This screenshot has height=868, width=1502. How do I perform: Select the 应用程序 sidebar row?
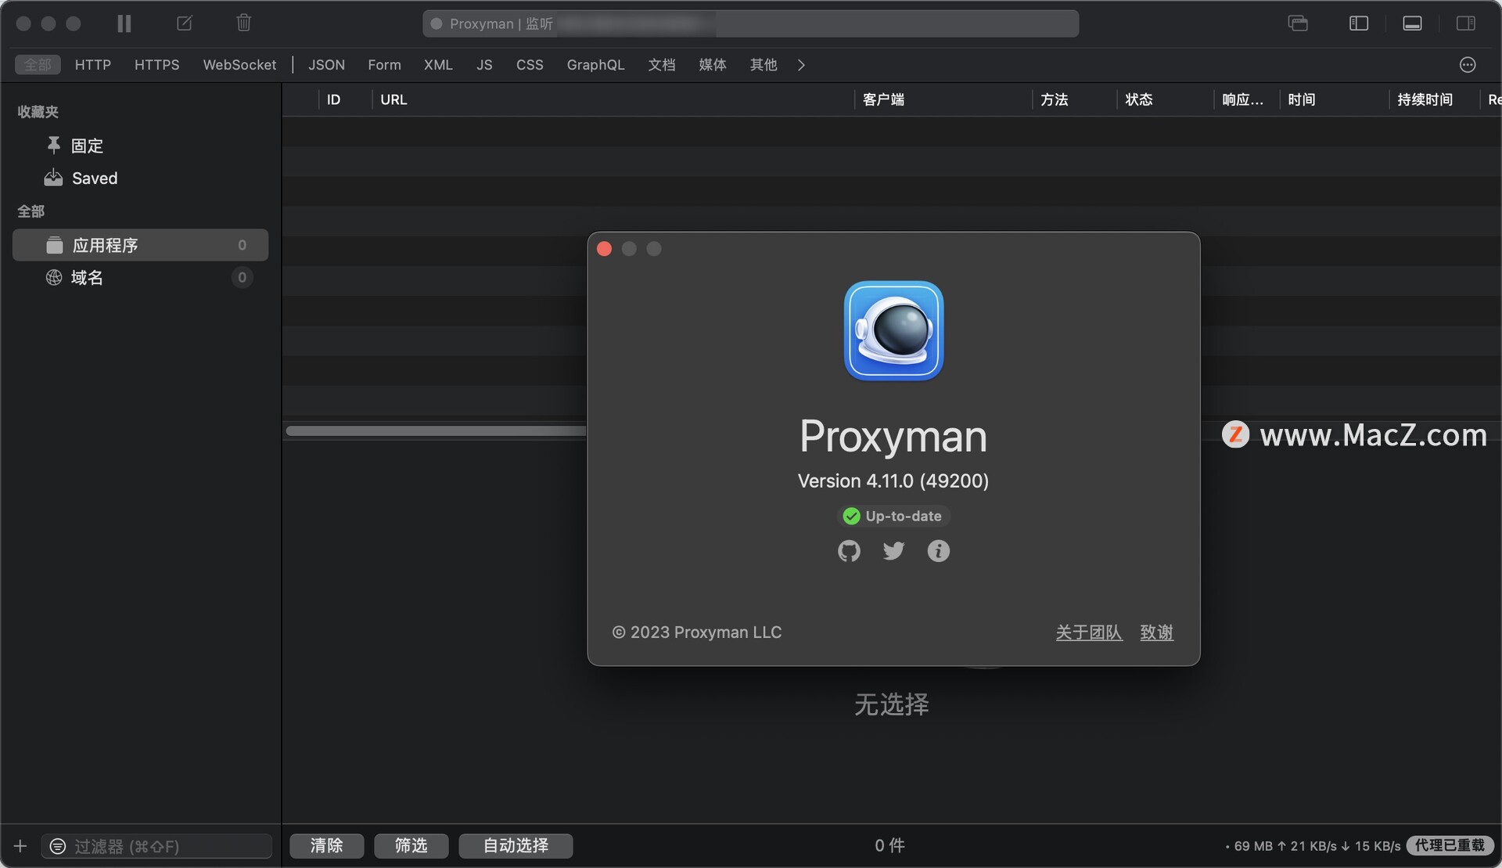click(x=141, y=245)
